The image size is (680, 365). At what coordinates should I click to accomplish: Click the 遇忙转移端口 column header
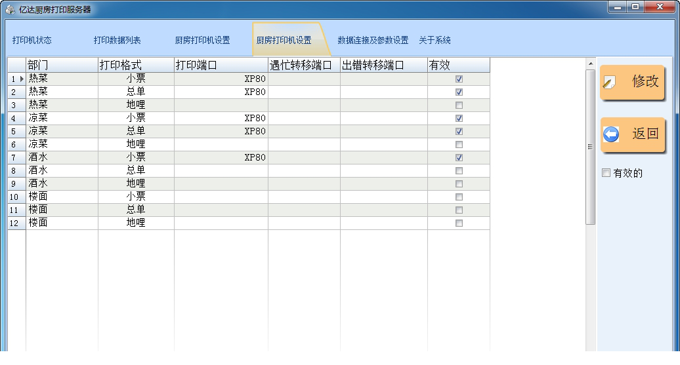click(x=304, y=65)
